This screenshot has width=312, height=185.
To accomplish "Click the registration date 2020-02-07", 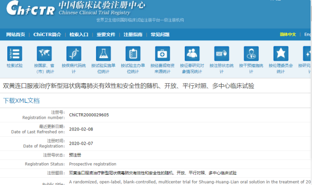I will pyautogui.click(x=81, y=144).
